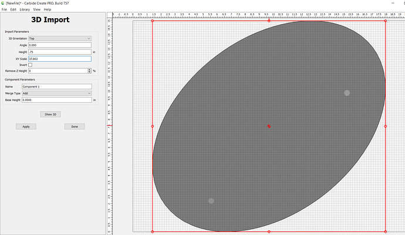Screen dimensions: 405x235
Task: Click the right-middle selection handle
Action: coord(386,126)
